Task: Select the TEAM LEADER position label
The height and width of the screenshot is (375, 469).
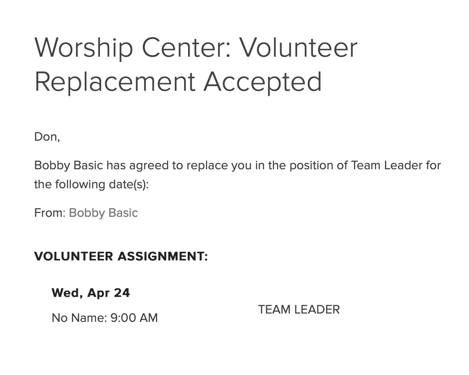Action: (x=299, y=310)
